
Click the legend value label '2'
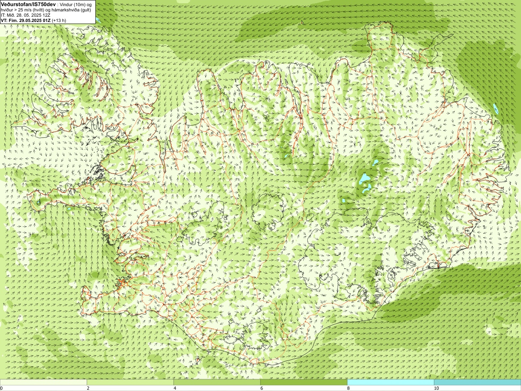pyautogui.click(x=88, y=388)
